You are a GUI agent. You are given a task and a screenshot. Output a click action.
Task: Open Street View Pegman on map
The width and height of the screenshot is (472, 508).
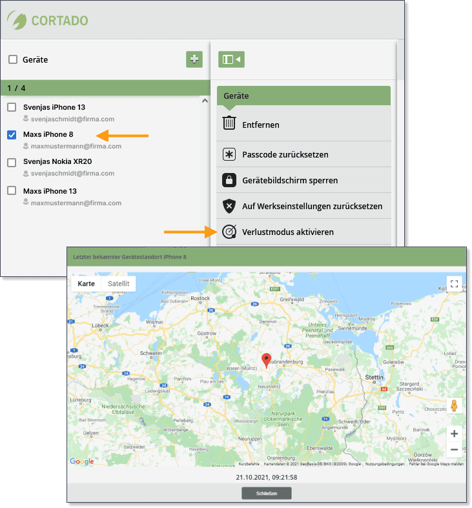pyautogui.click(x=454, y=405)
